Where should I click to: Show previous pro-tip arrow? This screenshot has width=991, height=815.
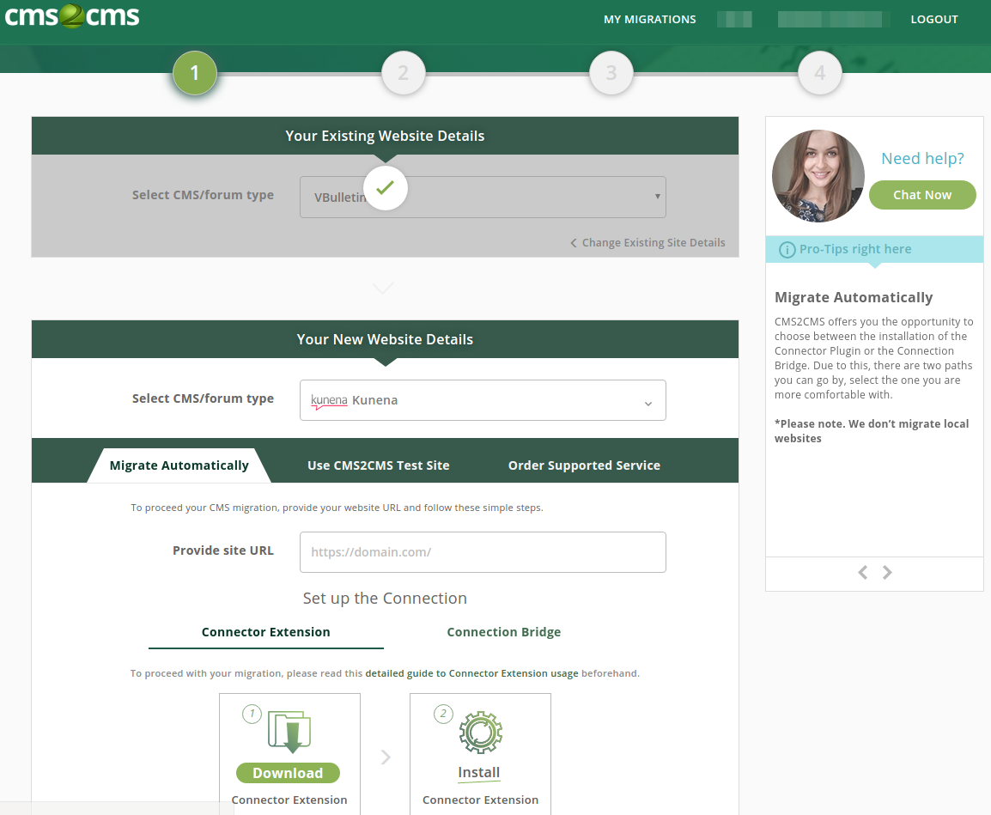(x=863, y=573)
